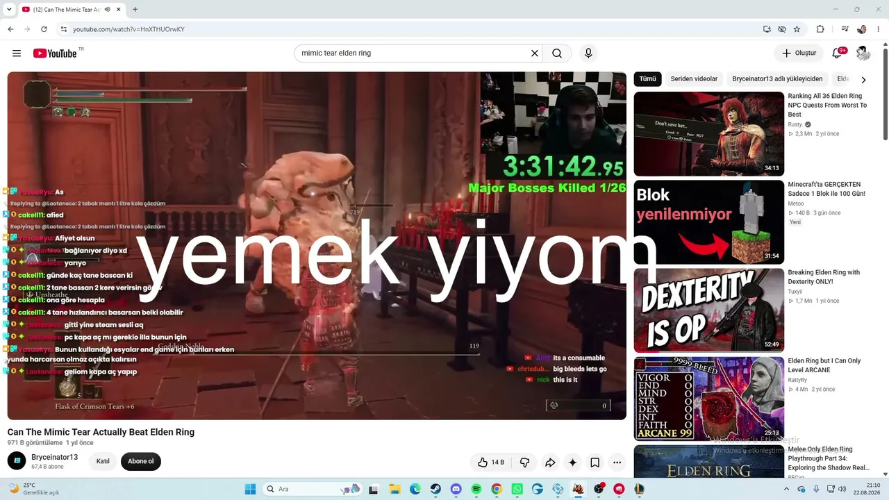The image size is (889, 500).
Task: Save the video with bookmark icon
Action: click(x=595, y=462)
